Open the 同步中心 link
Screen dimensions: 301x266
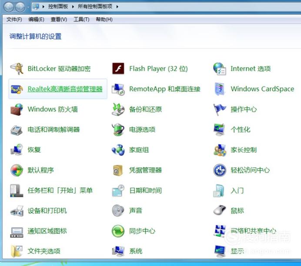click(142, 231)
